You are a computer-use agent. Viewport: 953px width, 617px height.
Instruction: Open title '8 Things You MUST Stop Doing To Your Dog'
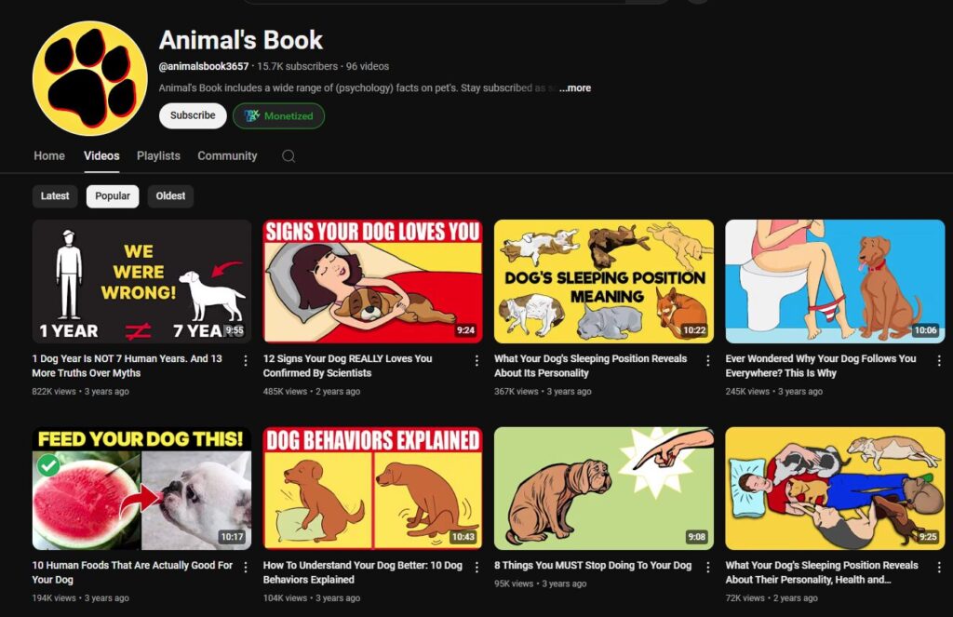(593, 565)
